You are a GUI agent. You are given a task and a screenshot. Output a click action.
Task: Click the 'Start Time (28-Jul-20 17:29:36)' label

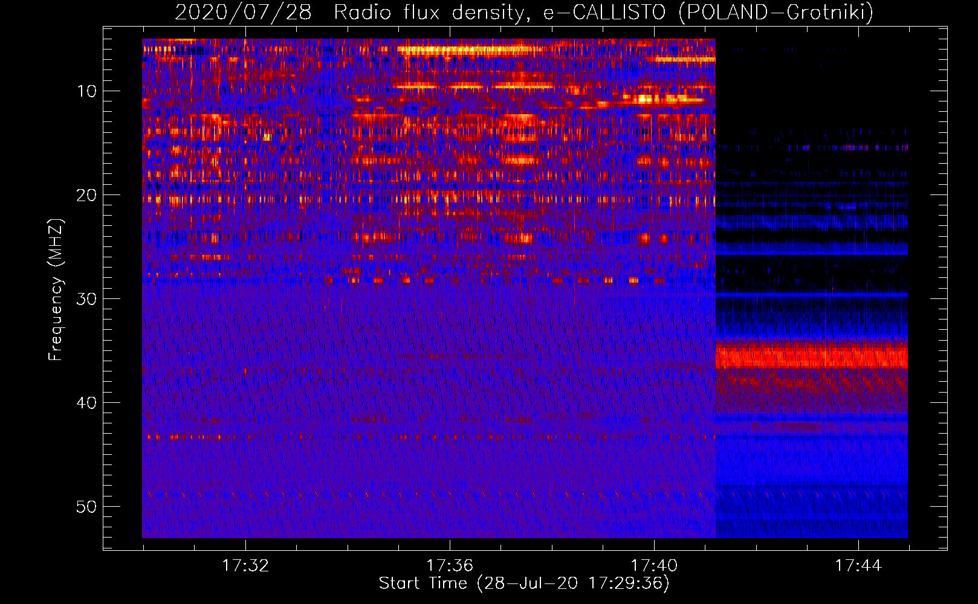(x=524, y=583)
